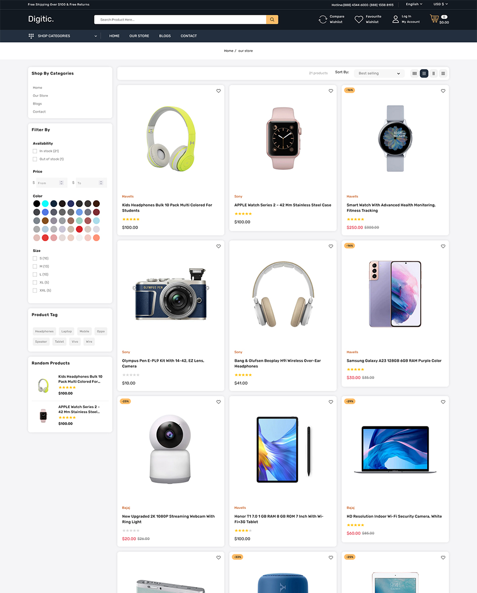Viewport: 477px width, 593px height.
Task: Open Favourite Wishlist heart icon in header
Action: click(359, 19)
